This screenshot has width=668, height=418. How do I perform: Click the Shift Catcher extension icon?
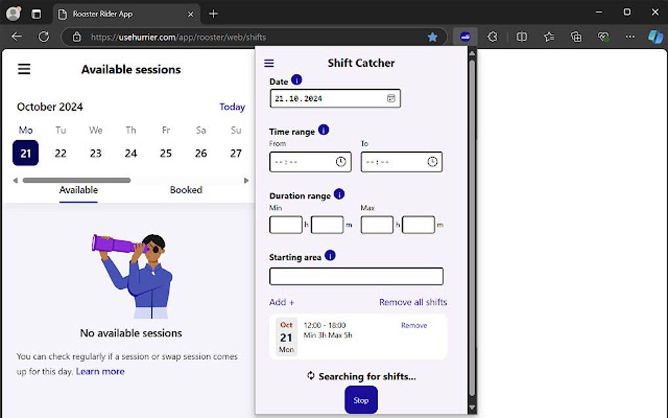click(x=465, y=37)
